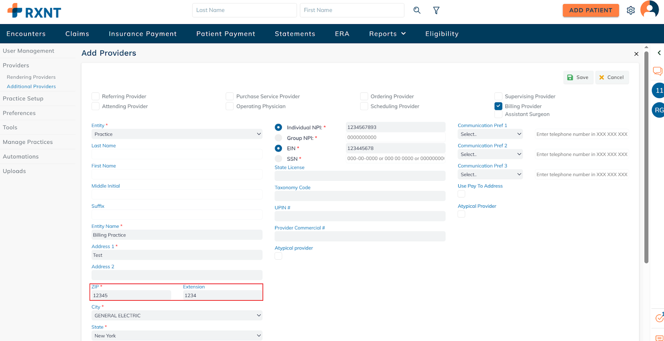Open the Reports menu
Viewport: 664px width, 341px height.
tap(387, 34)
